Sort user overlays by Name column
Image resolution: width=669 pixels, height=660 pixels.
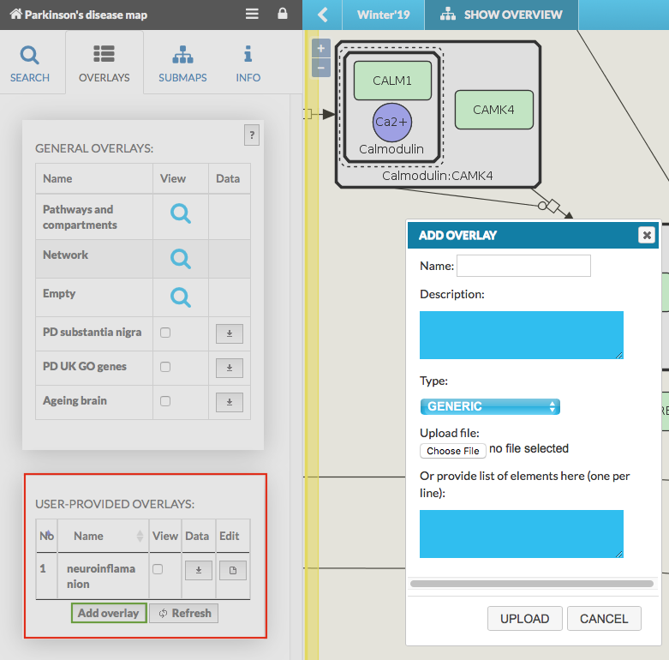tap(103, 537)
